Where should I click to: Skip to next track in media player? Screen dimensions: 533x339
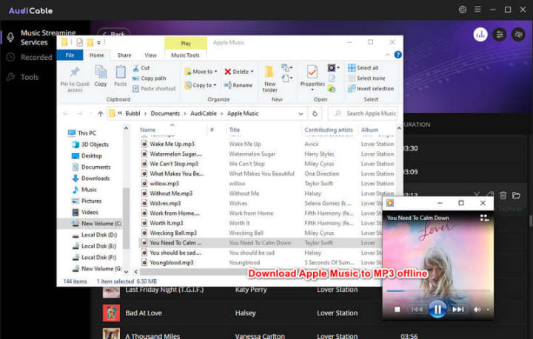point(458,309)
